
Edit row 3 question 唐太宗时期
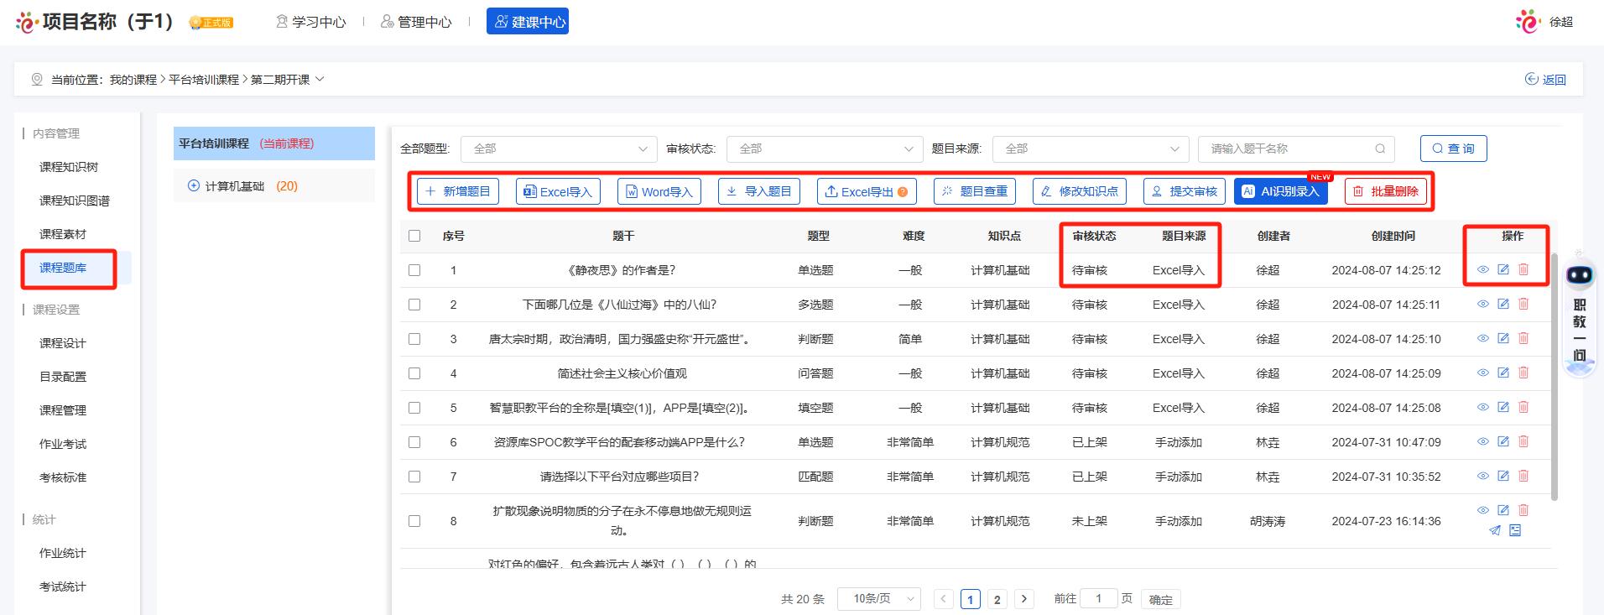pos(1503,338)
